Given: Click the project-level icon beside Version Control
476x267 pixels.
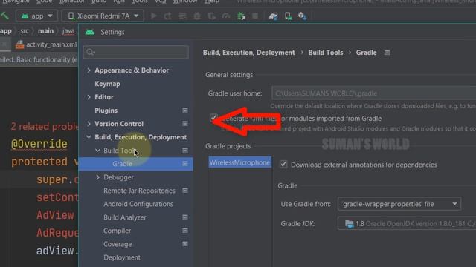Looking at the screenshot, I should tap(185, 124).
